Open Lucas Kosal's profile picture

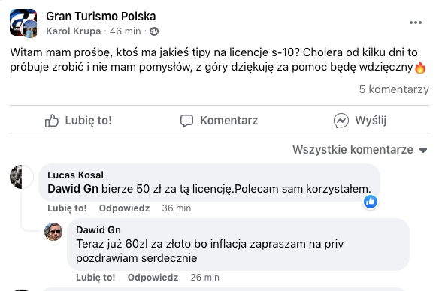pos(21,177)
